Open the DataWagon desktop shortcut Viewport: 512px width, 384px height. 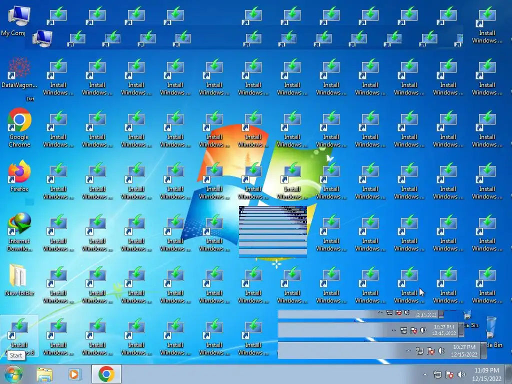click(x=19, y=73)
